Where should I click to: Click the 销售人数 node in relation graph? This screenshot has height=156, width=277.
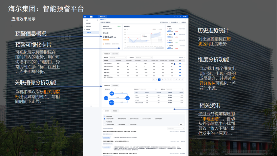(x=112, y=103)
